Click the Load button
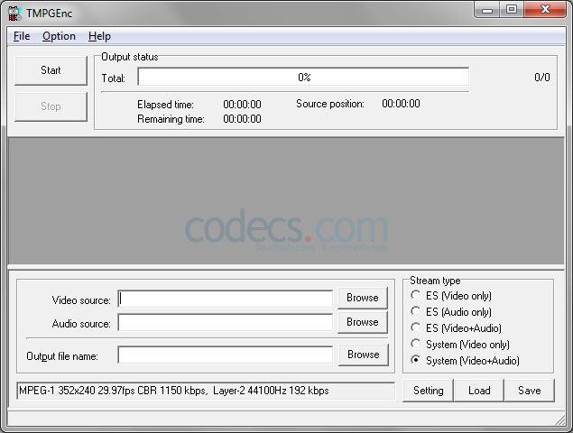The width and height of the screenshot is (573, 433). [x=479, y=391]
